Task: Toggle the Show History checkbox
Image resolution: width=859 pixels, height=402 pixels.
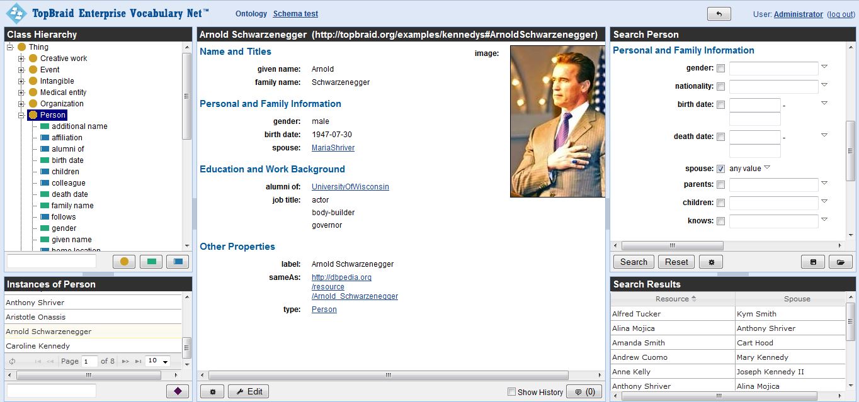Action: [x=511, y=392]
